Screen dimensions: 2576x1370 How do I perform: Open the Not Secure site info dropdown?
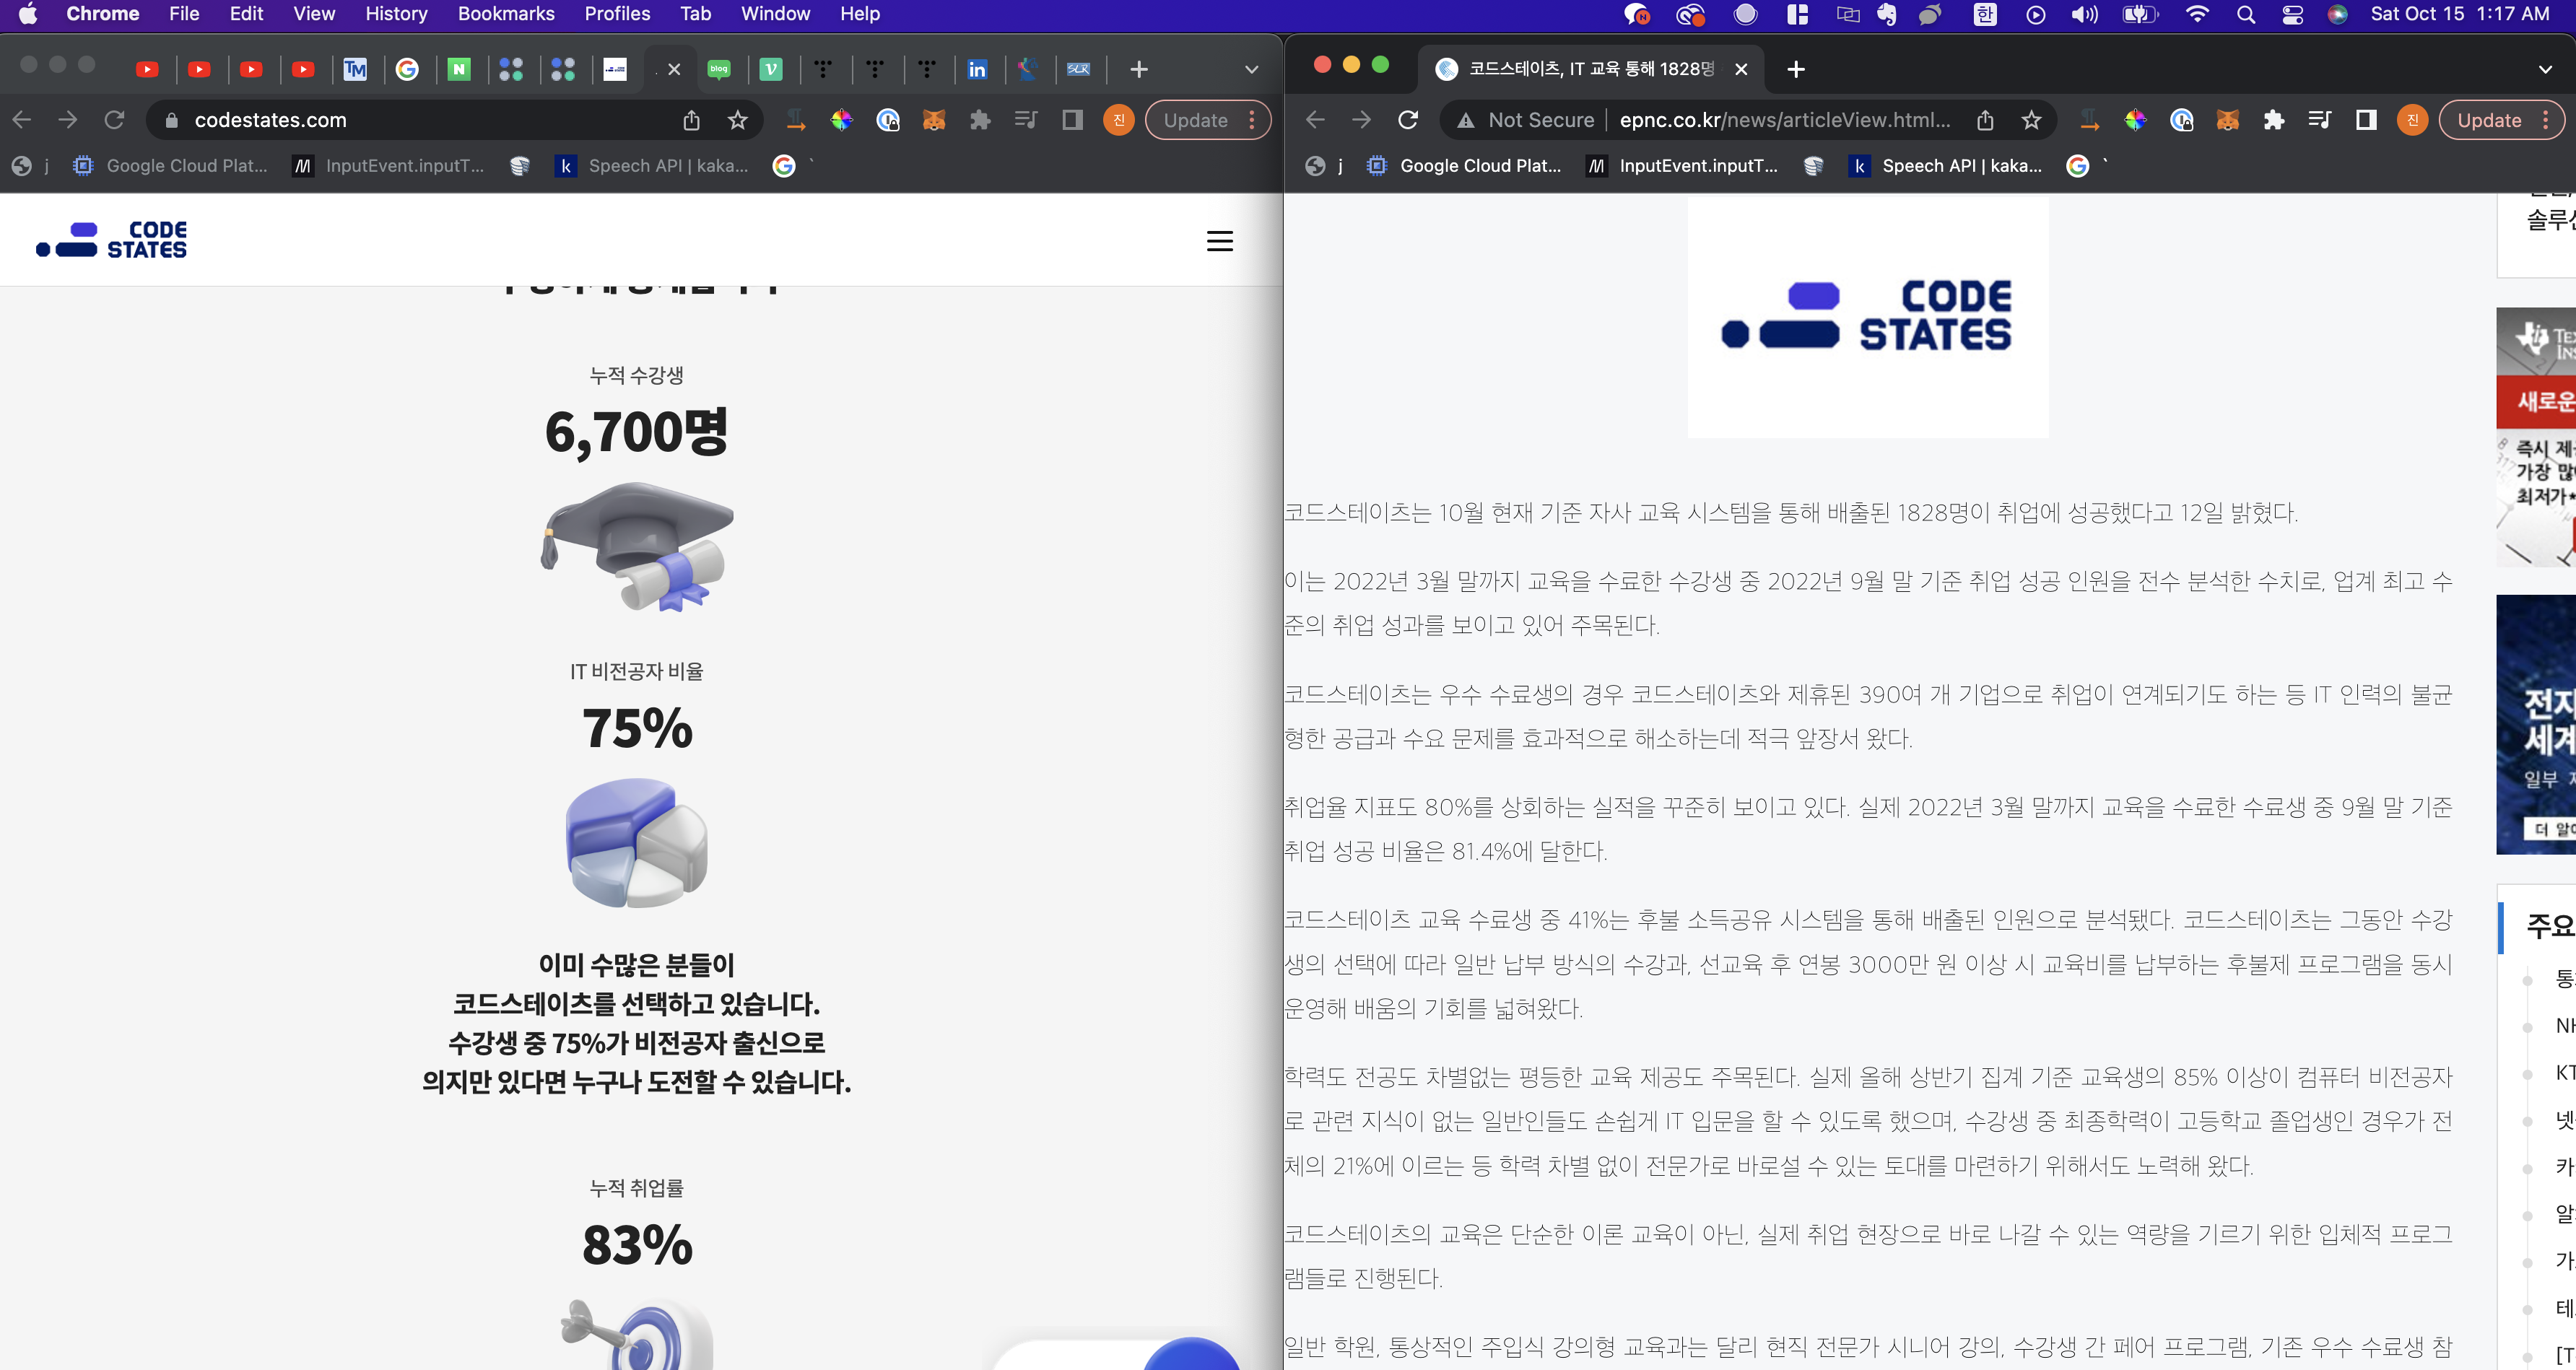click(1525, 120)
